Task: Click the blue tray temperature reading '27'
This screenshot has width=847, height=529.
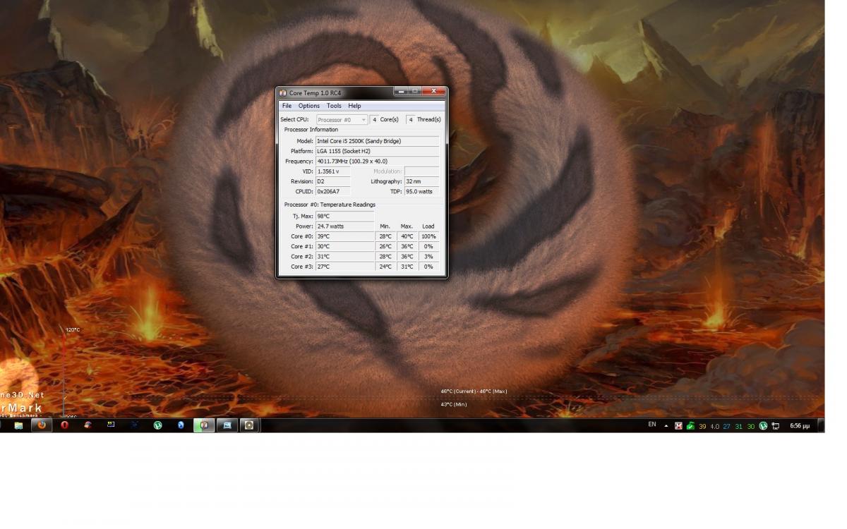Action: pos(726,426)
